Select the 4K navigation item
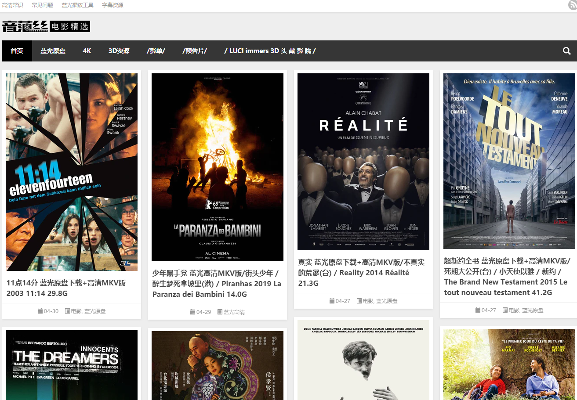The width and height of the screenshot is (577, 400). tap(87, 51)
